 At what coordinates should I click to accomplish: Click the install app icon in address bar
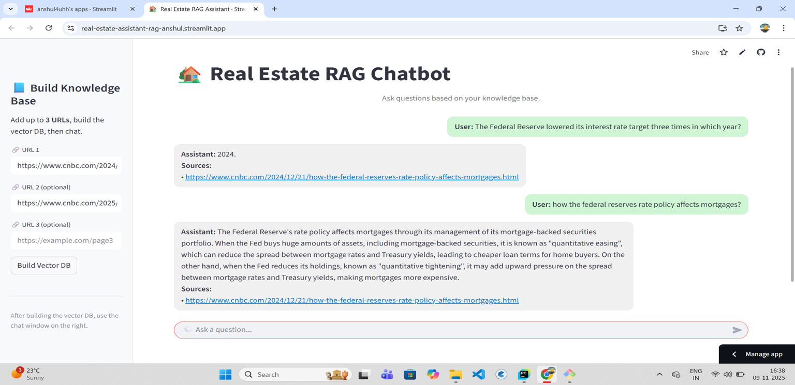point(723,28)
